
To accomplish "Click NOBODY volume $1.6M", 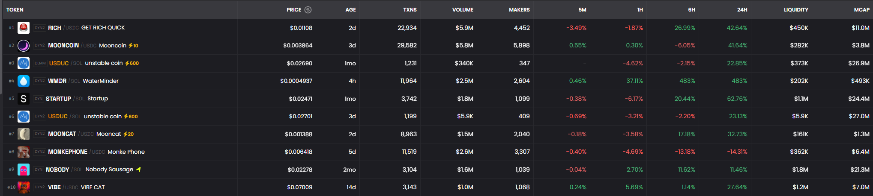I will [x=465, y=170].
